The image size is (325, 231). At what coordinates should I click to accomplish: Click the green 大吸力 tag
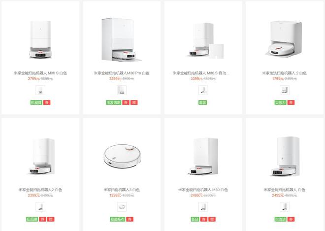click(280, 102)
